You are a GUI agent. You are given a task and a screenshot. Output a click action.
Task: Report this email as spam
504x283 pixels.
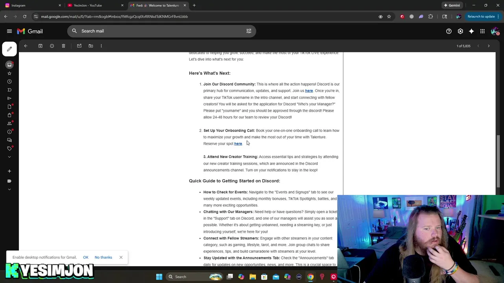pyautogui.click(x=52, y=46)
